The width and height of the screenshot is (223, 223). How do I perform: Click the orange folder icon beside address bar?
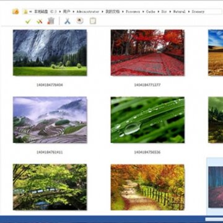15,12
